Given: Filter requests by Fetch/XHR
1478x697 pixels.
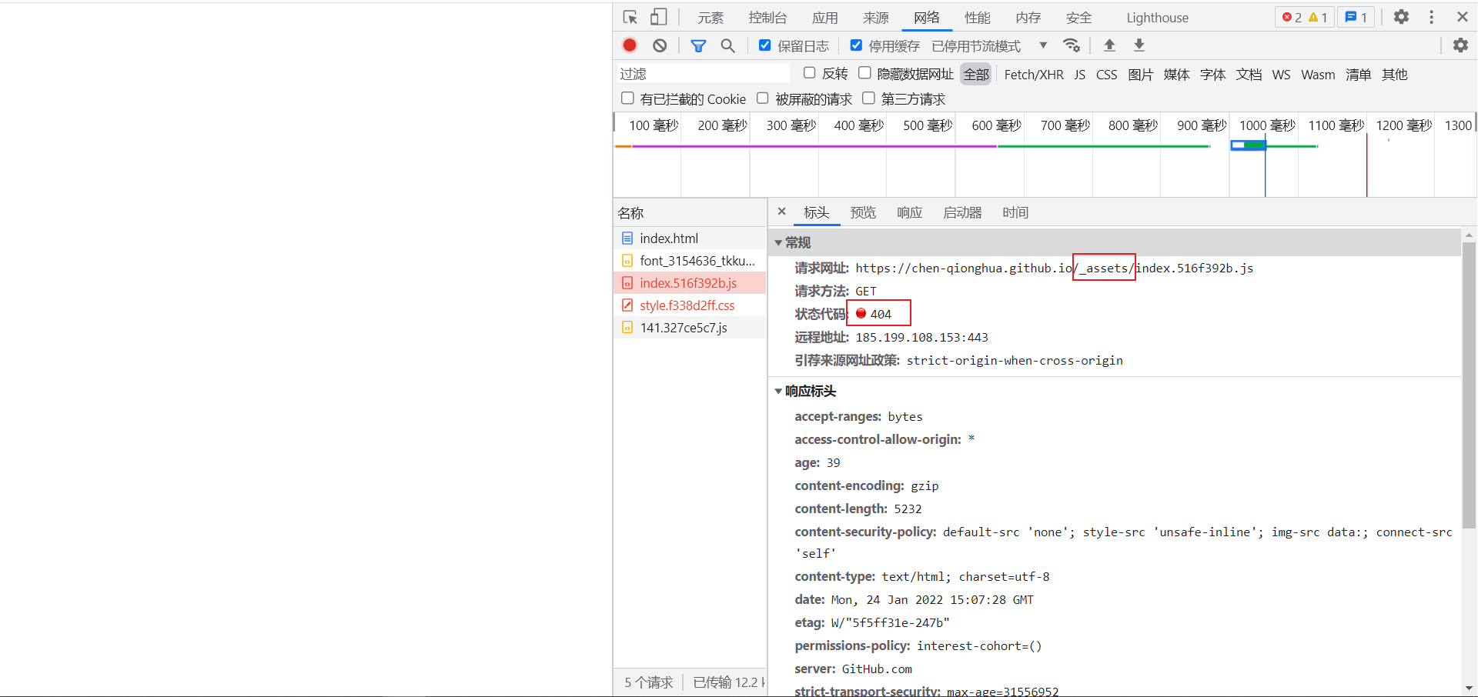Looking at the screenshot, I should pos(1034,75).
